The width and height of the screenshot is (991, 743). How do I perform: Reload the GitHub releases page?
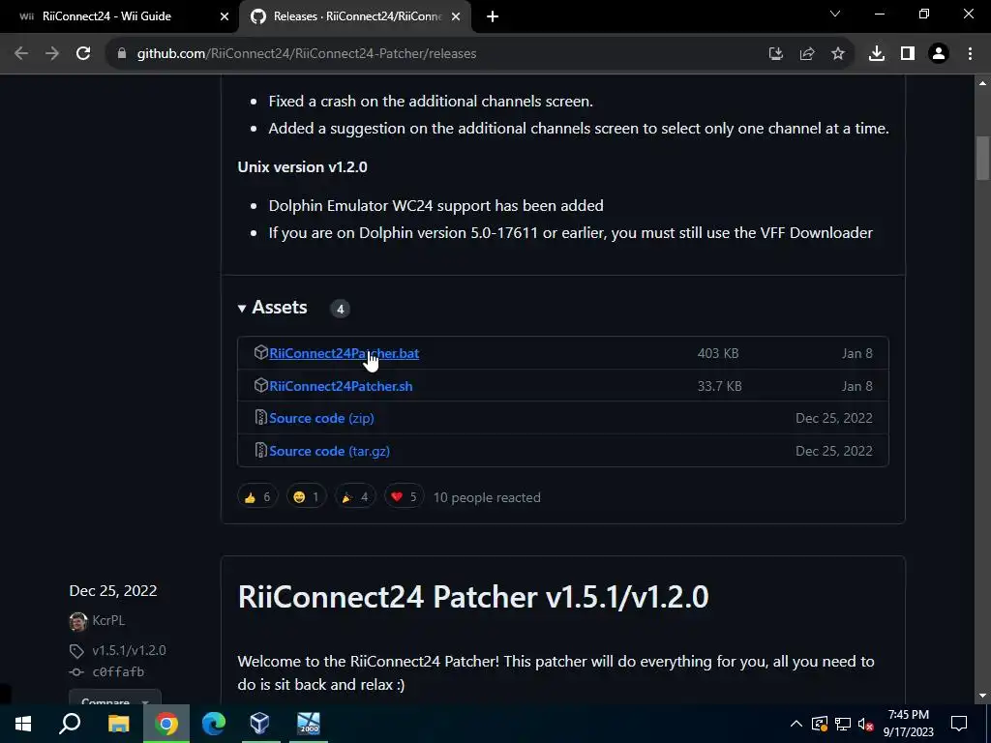tap(83, 54)
